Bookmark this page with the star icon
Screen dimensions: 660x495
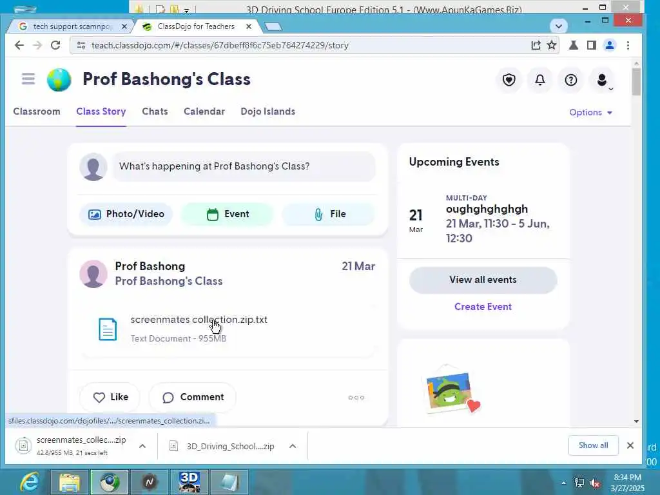(552, 45)
